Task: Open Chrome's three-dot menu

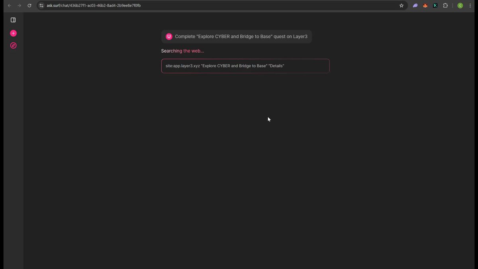Action: click(470, 6)
